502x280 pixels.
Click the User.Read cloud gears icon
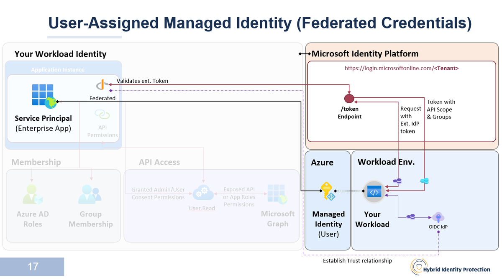[203, 193]
